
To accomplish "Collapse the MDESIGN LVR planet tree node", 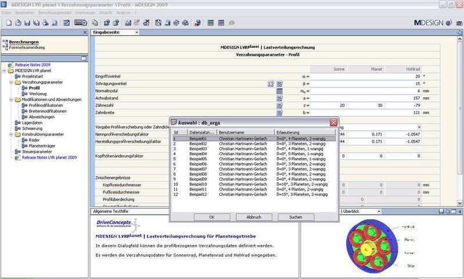I will point(5,71).
